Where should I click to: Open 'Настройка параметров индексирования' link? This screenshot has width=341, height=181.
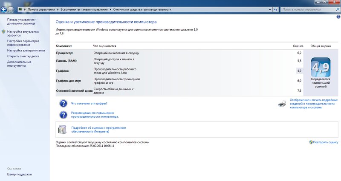23,43
